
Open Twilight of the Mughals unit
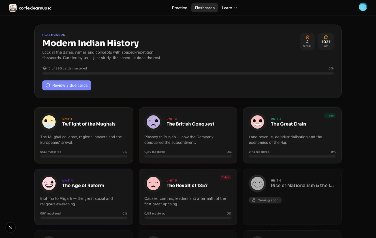(x=84, y=135)
